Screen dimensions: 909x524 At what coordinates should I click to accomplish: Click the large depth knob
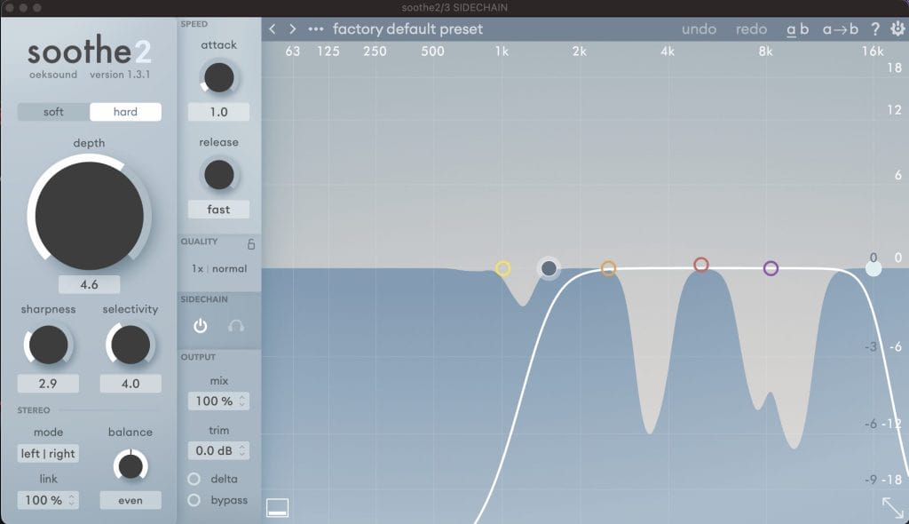pyautogui.click(x=89, y=214)
